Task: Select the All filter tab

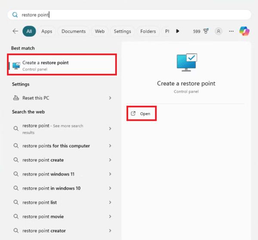Action: point(29,31)
